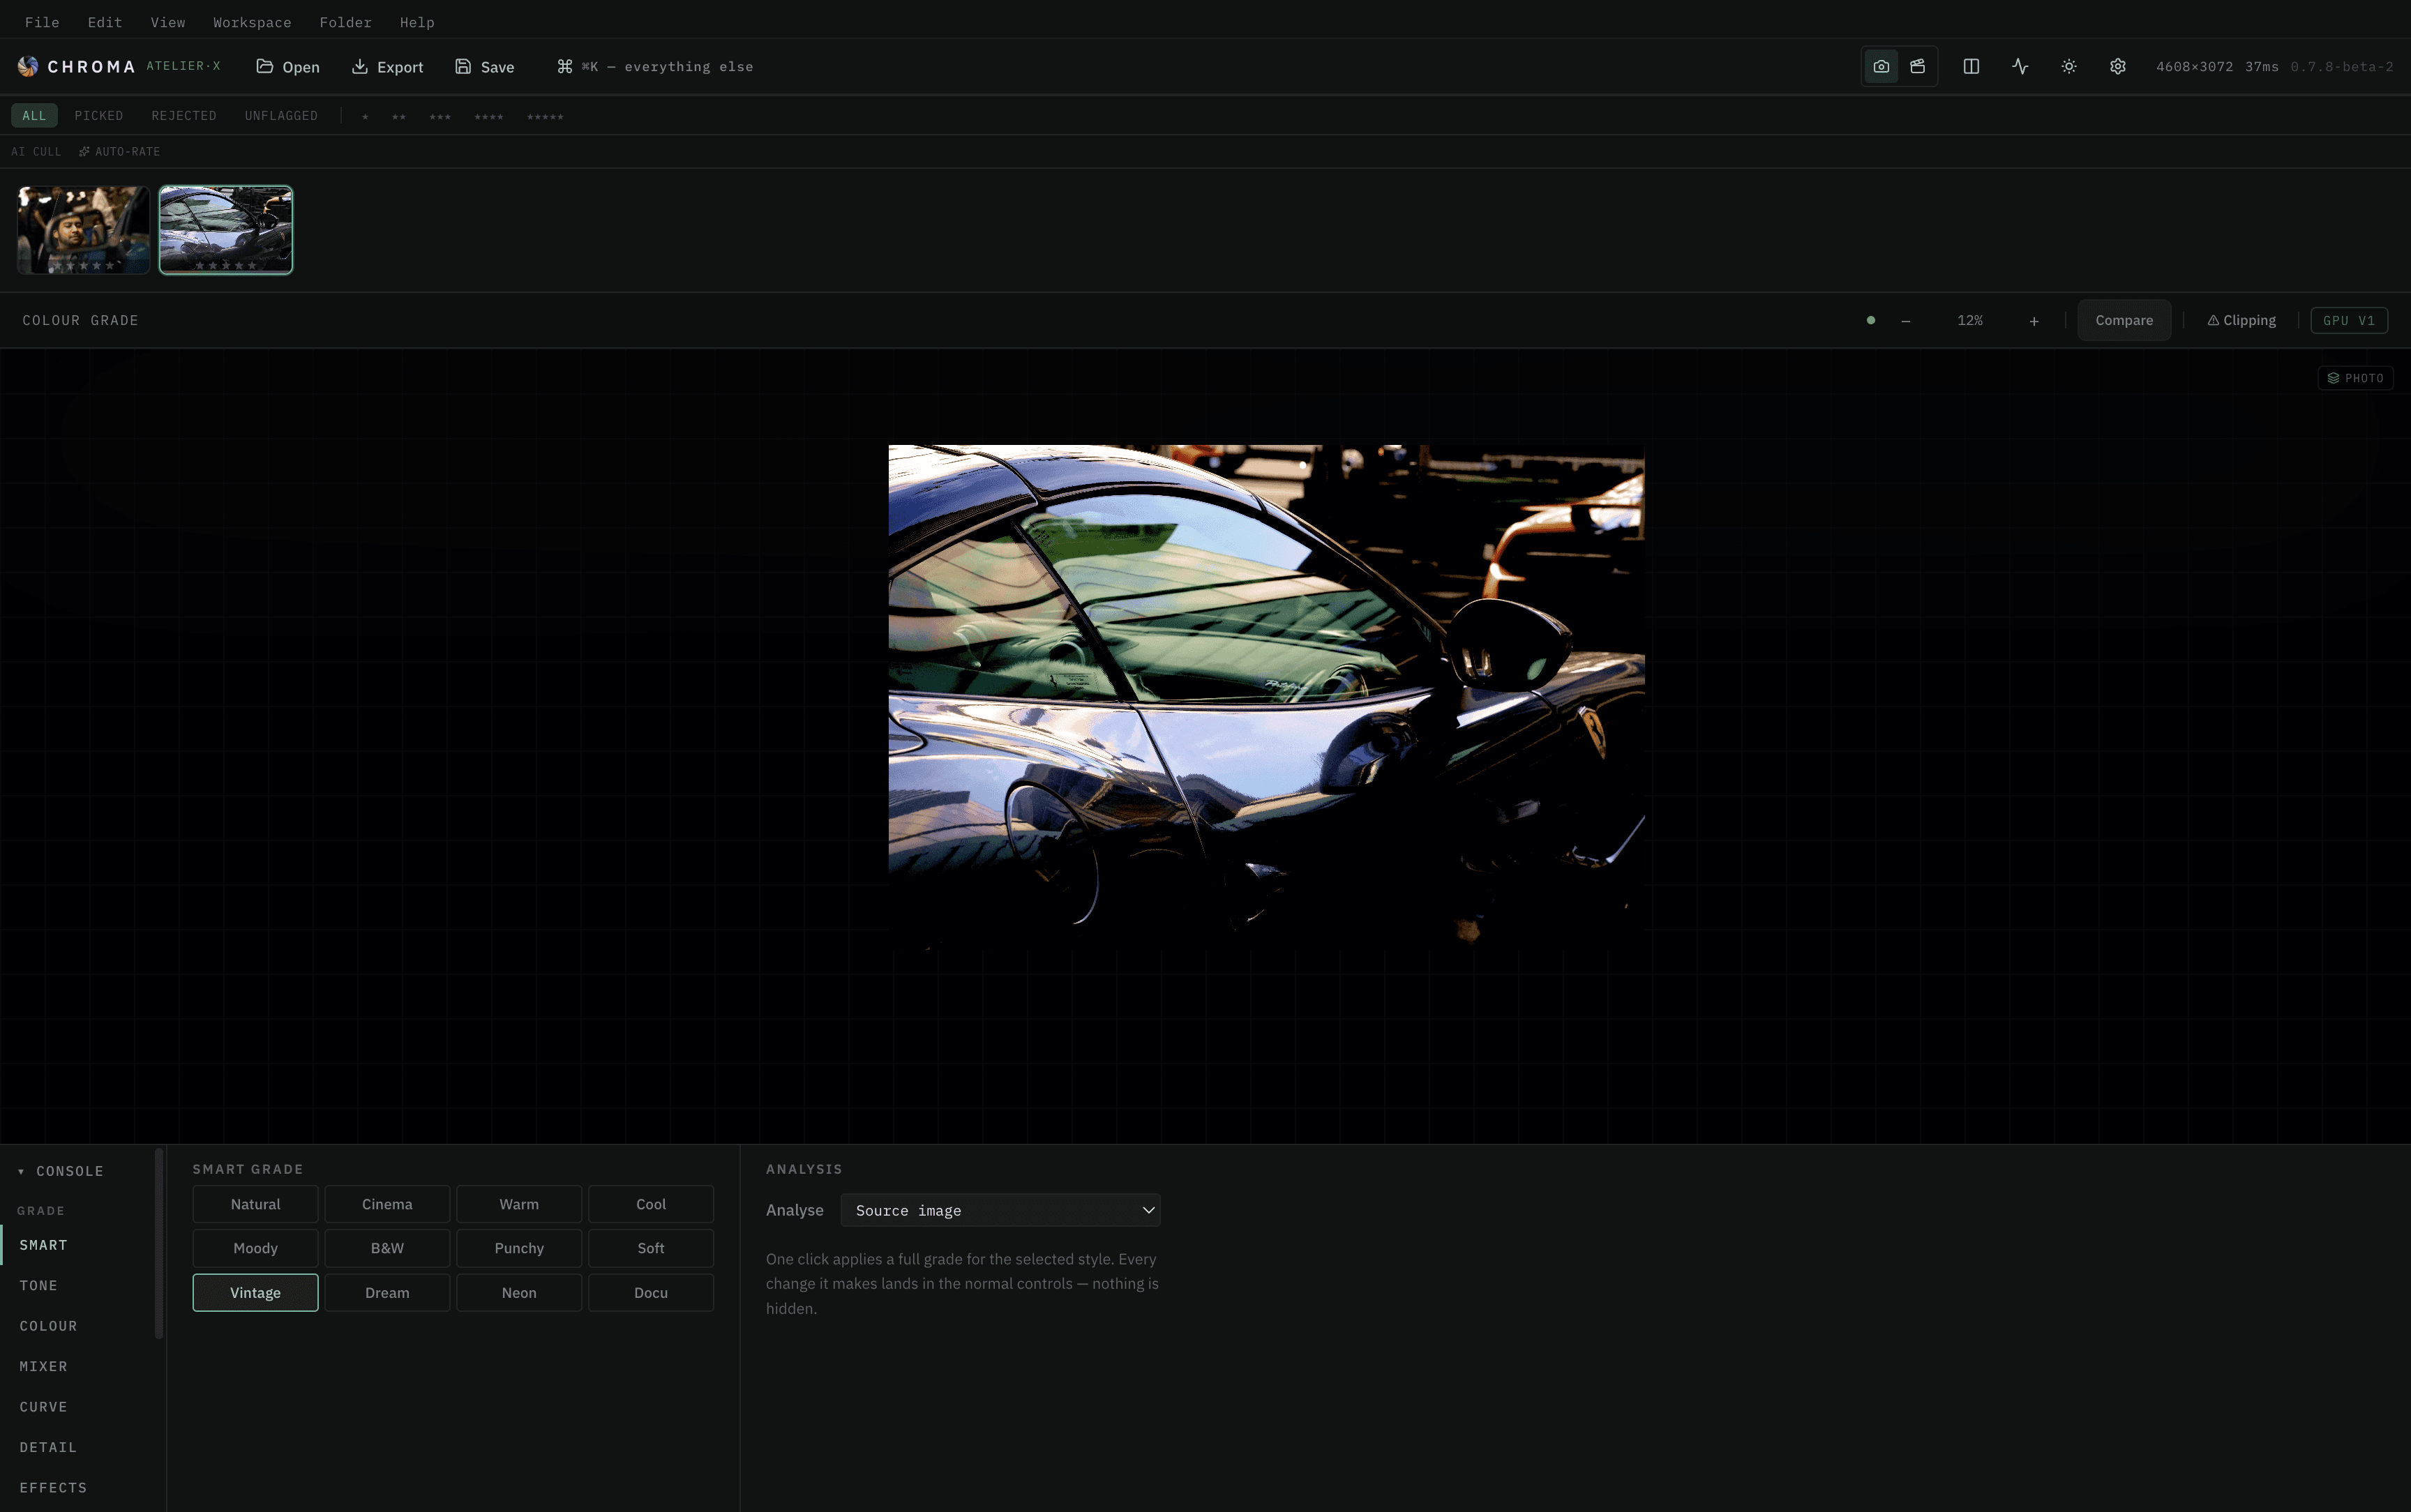Click the Open folder button

(x=288, y=67)
